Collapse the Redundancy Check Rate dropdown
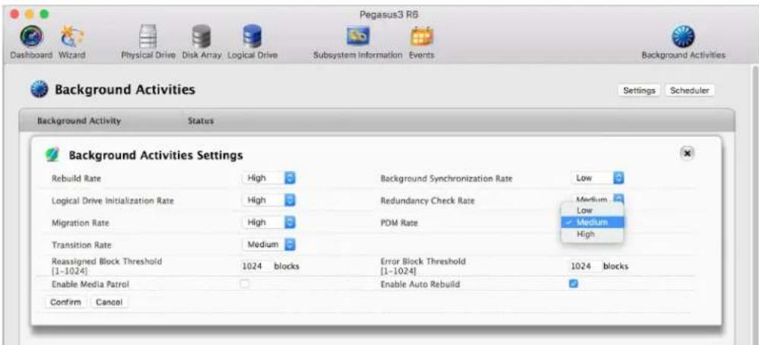Screen dimensions: 759x345 [x=598, y=198]
